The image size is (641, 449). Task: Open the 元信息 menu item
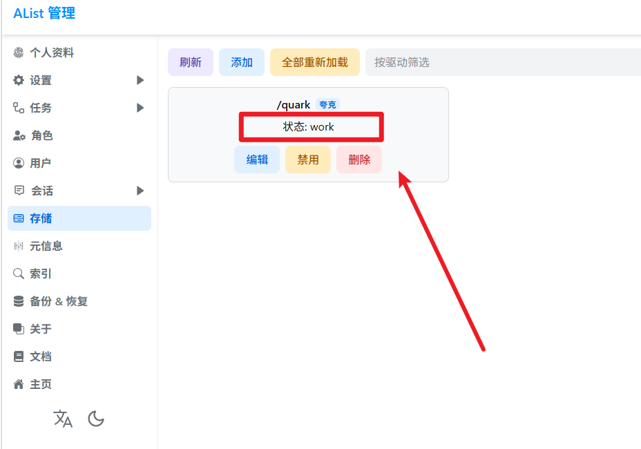pyautogui.click(x=79, y=246)
